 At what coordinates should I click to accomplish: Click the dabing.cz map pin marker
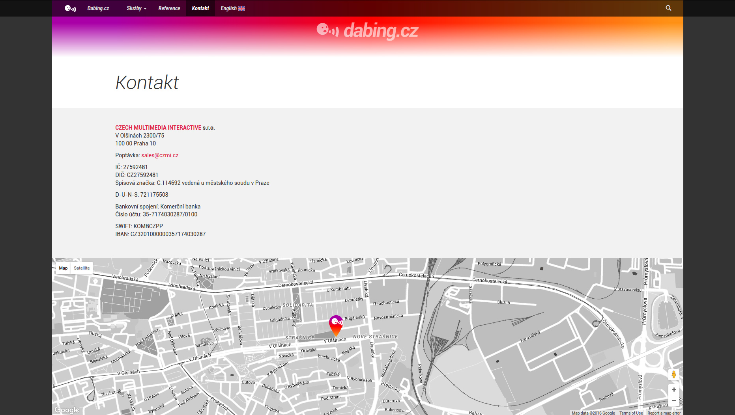pos(336,326)
